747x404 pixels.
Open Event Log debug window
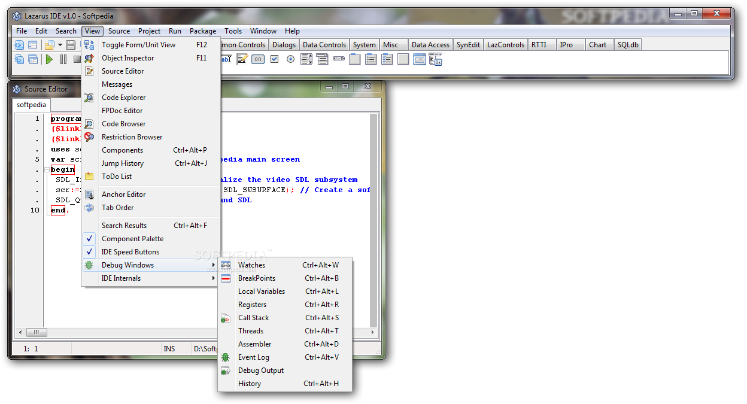click(285, 357)
